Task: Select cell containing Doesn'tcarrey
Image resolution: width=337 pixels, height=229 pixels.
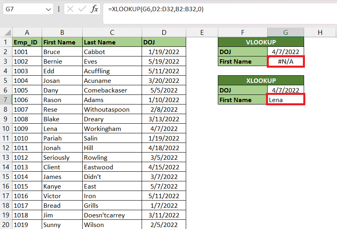Action: click(x=112, y=215)
